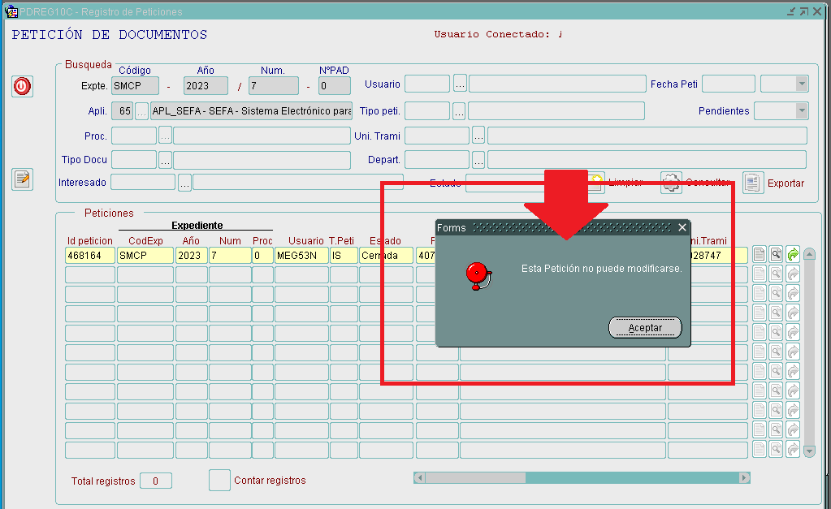This screenshot has height=509, width=831.
Task: Open Usuario lookup ellipsis button
Action: tap(460, 84)
